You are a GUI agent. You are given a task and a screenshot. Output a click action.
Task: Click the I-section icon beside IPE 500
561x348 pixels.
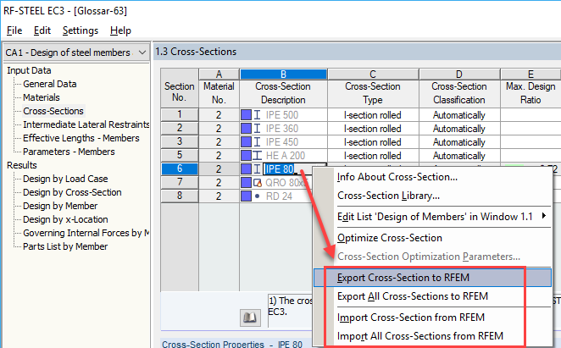coord(258,115)
